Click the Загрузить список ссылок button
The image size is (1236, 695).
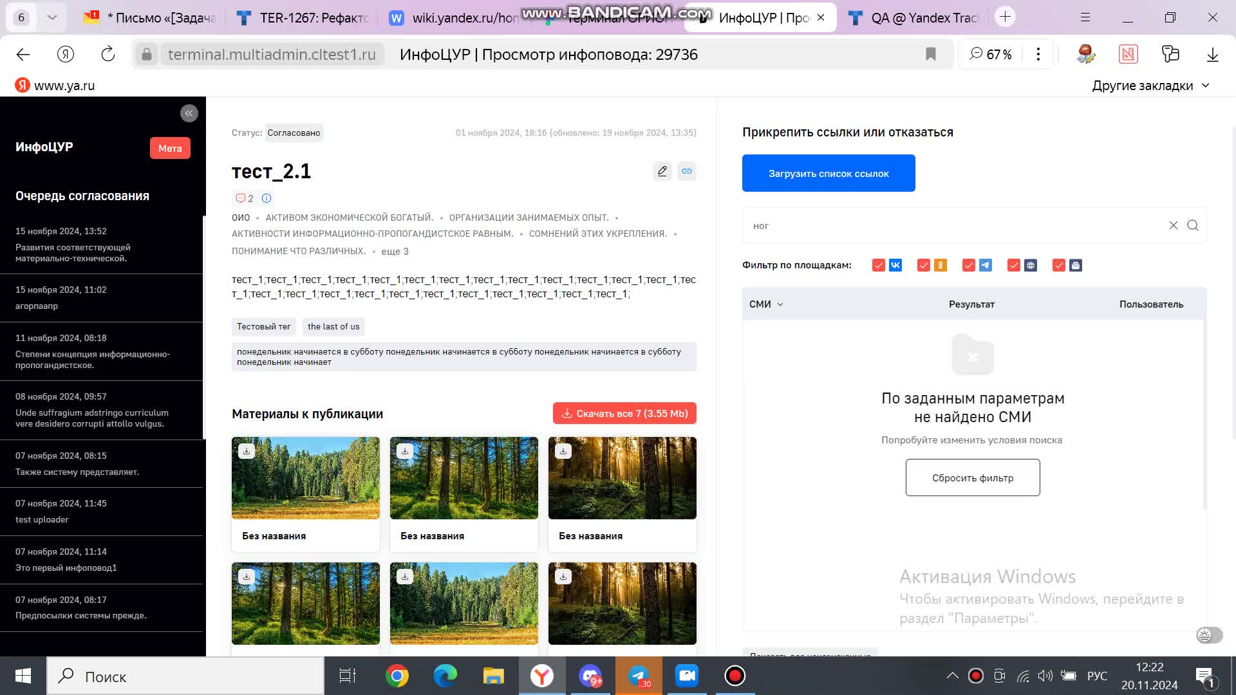828,173
